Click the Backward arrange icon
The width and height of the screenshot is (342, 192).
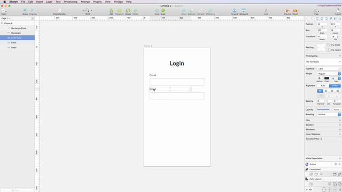(244, 11)
